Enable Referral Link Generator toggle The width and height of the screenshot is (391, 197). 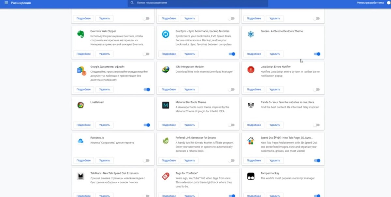[x=232, y=161]
